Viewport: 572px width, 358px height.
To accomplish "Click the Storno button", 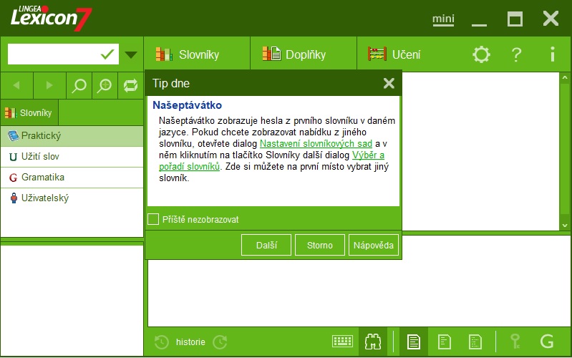I will coord(320,245).
